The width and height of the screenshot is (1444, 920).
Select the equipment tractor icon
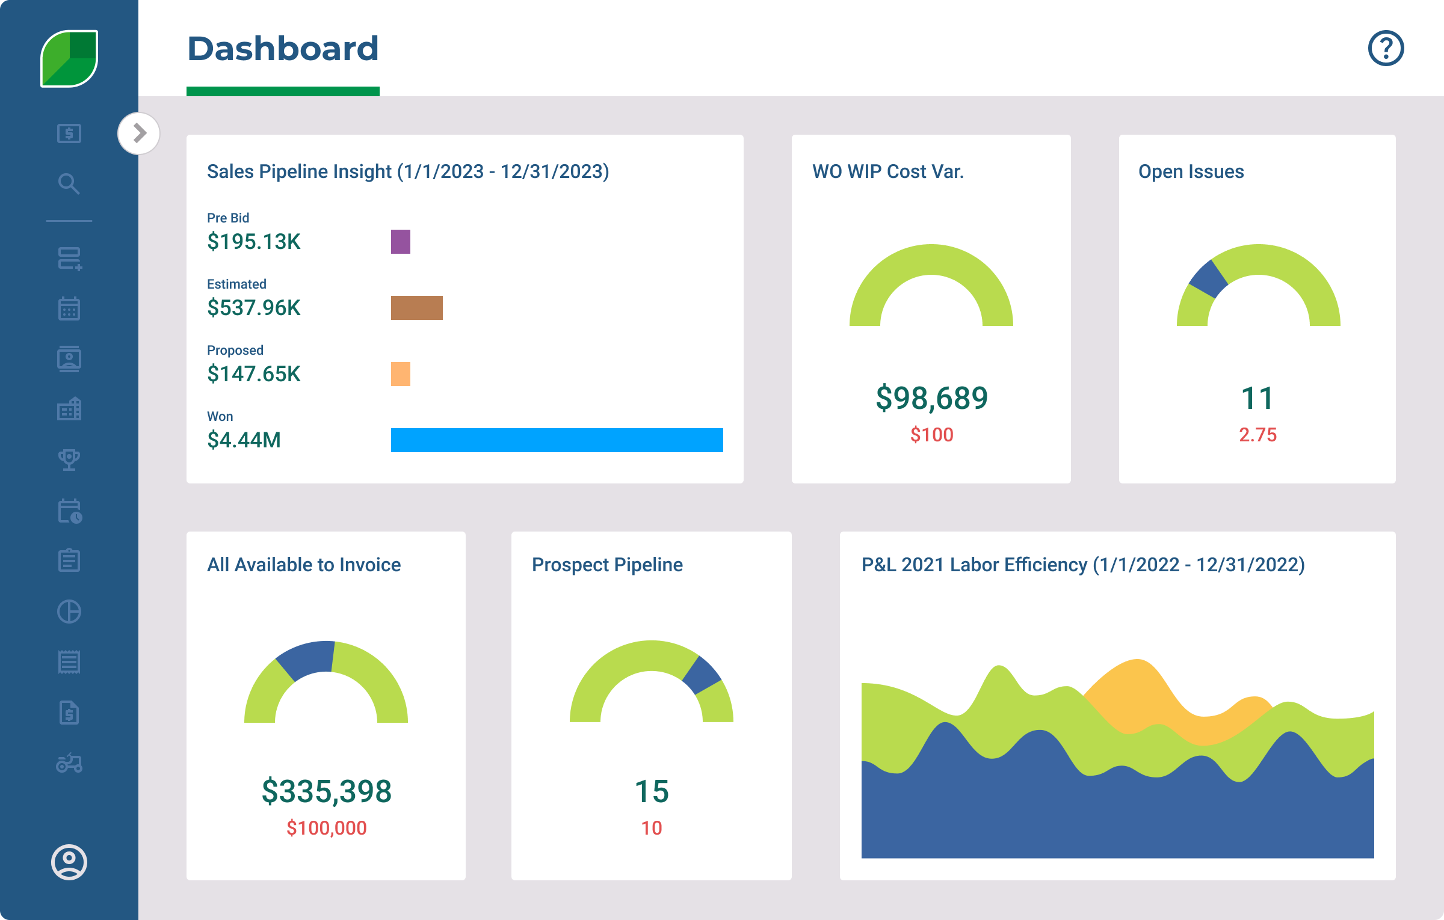tap(69, 764)
